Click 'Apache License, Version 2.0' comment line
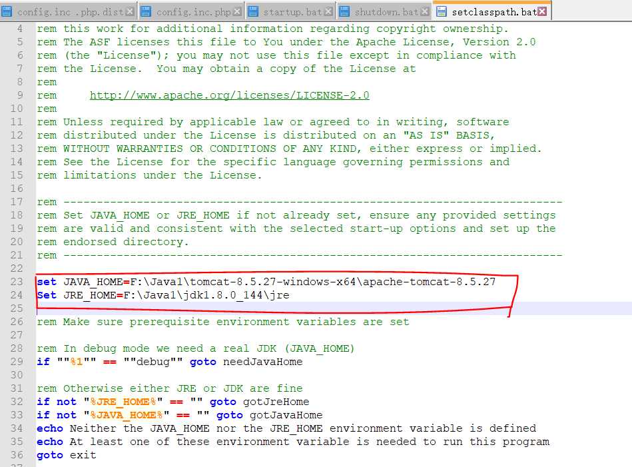Viewport: 632px width, 467px height. point(286,42)
